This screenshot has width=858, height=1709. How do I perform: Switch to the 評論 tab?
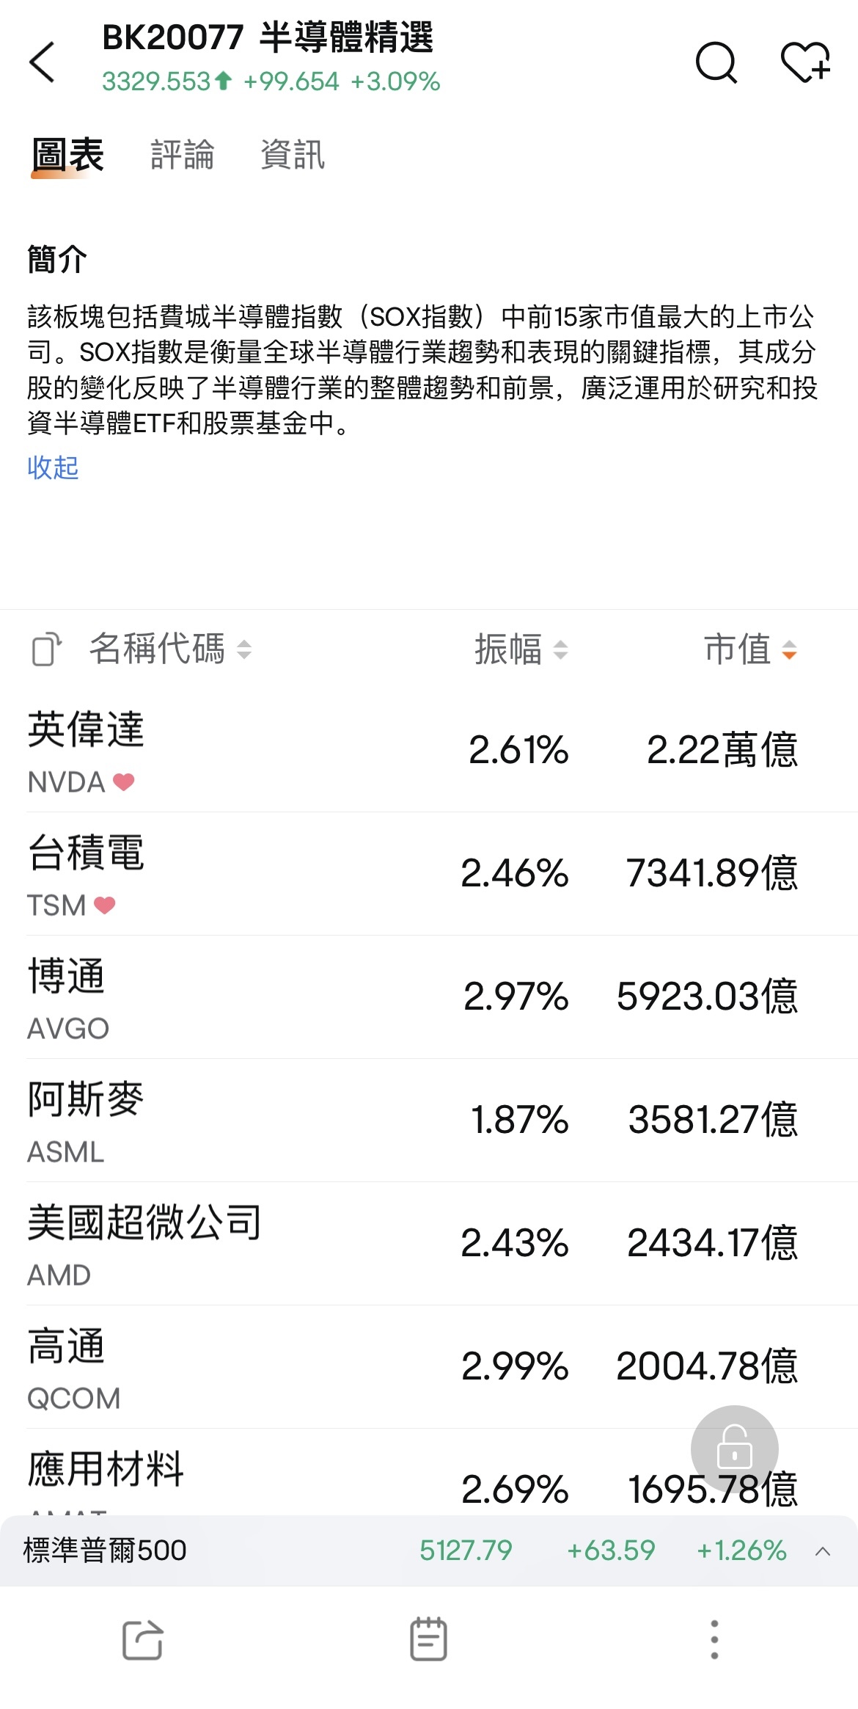point(182,155)
